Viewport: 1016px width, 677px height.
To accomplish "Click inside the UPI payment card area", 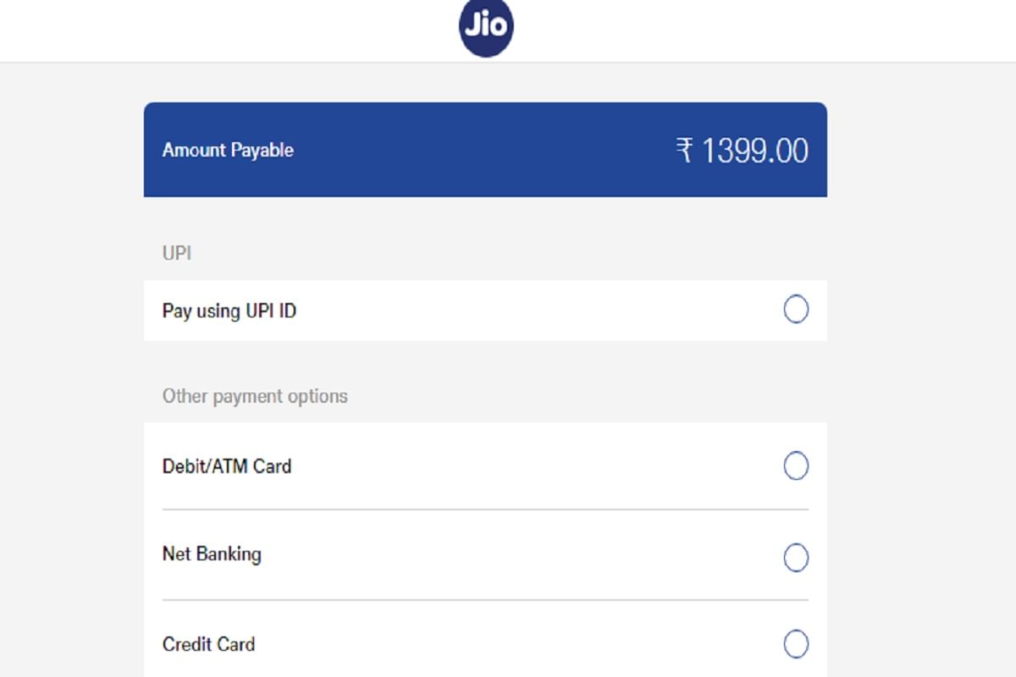I will 485,311.
